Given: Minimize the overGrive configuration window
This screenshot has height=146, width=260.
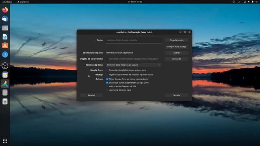Looking at the screenshot, I should tap(180, 32).
